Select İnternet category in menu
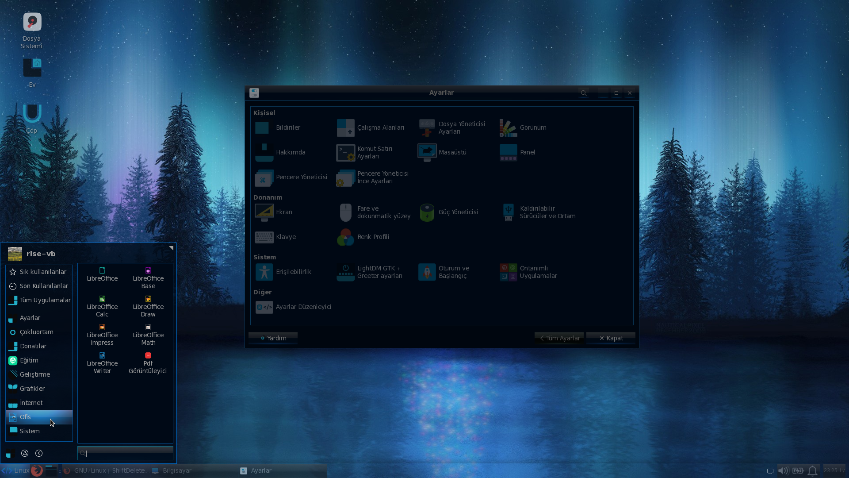Screen dimensions: 849x478 coord(31,403)
